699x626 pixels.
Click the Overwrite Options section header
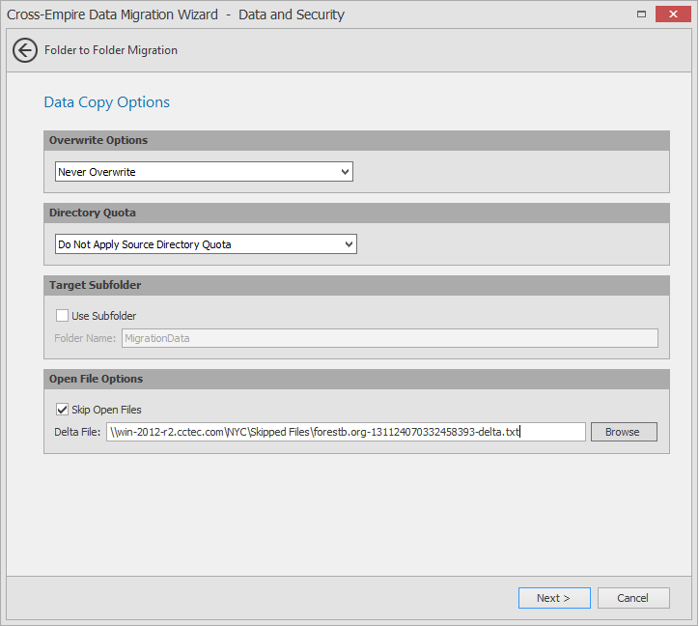(x=98, y=140)
